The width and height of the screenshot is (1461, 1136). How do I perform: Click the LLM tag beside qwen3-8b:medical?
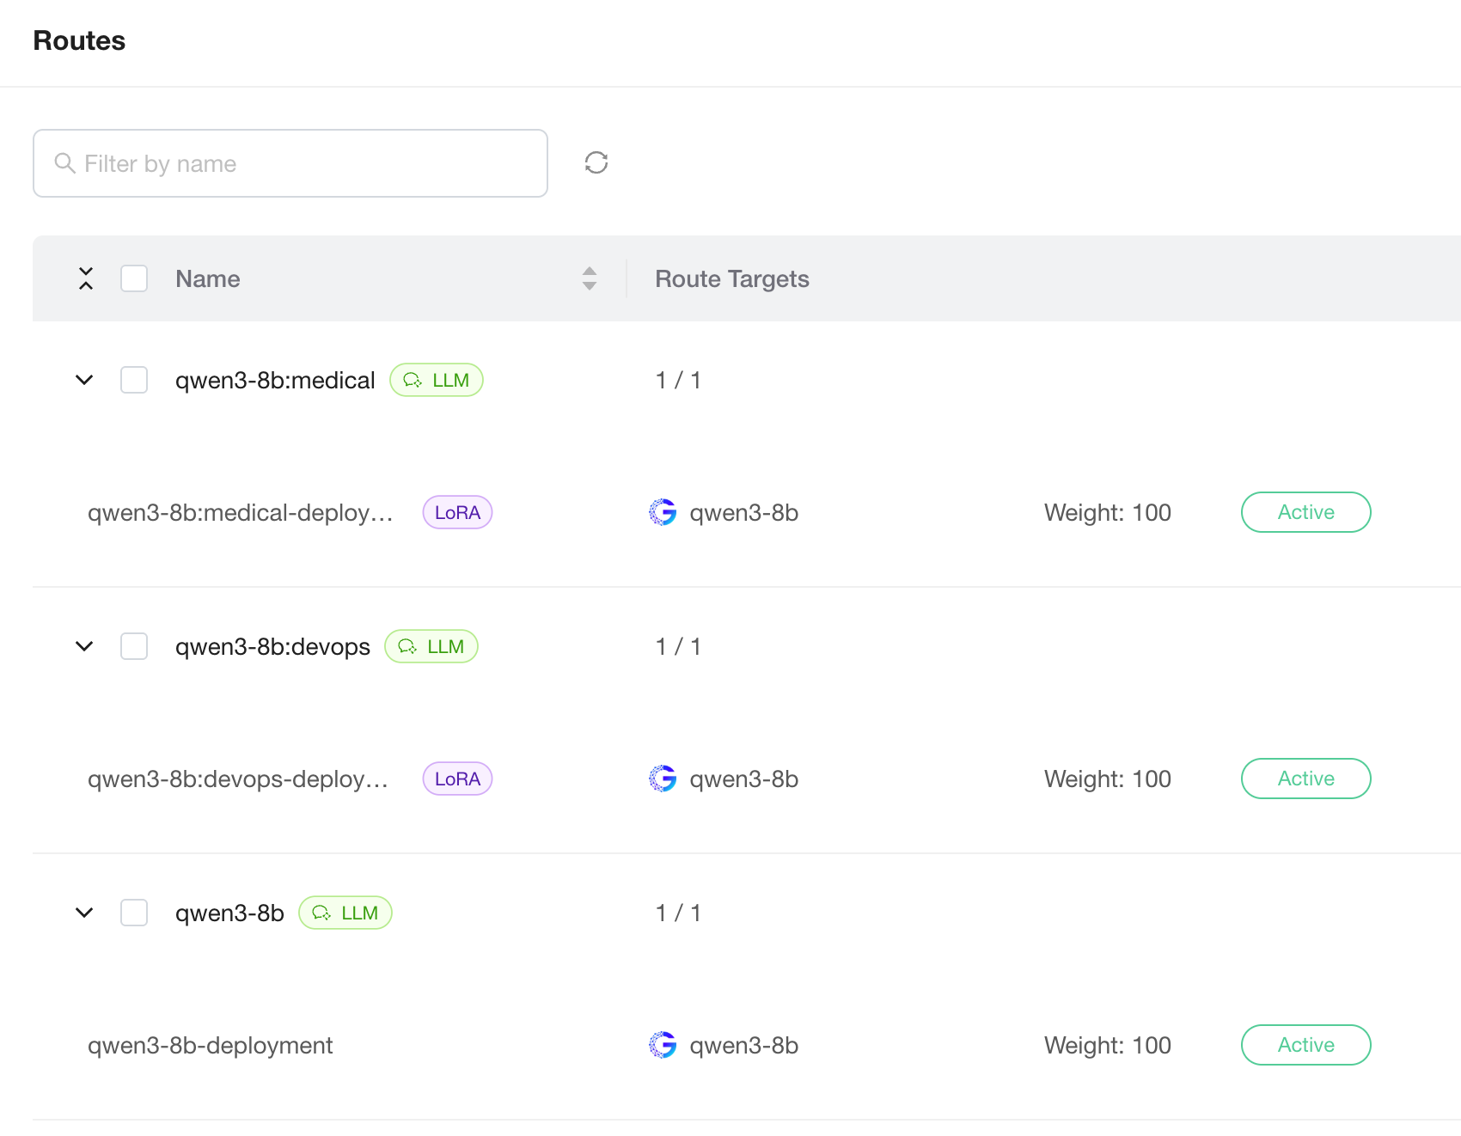click(x=437, y=380)
